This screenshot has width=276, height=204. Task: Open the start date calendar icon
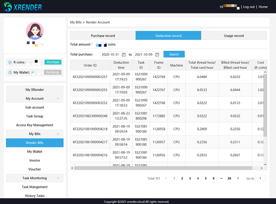[124, 54]
